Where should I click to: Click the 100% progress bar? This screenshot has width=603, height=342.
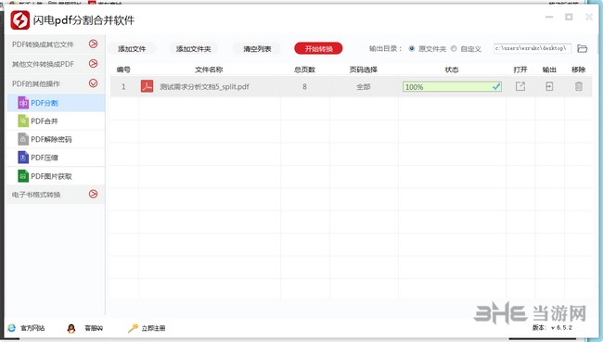click(452, 86)
